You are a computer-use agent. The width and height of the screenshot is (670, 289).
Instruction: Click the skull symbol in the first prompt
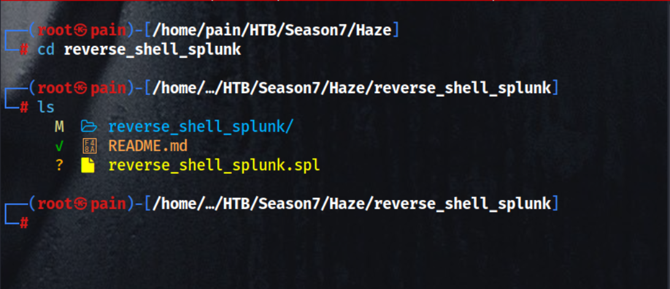(x=80, y=30)
